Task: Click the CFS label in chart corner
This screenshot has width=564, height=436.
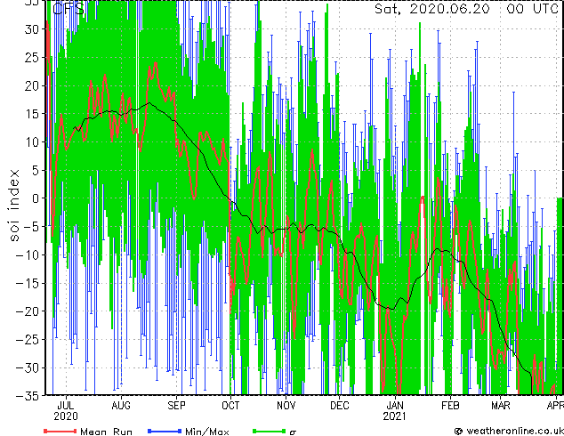Action: click(x=68, y=9)
